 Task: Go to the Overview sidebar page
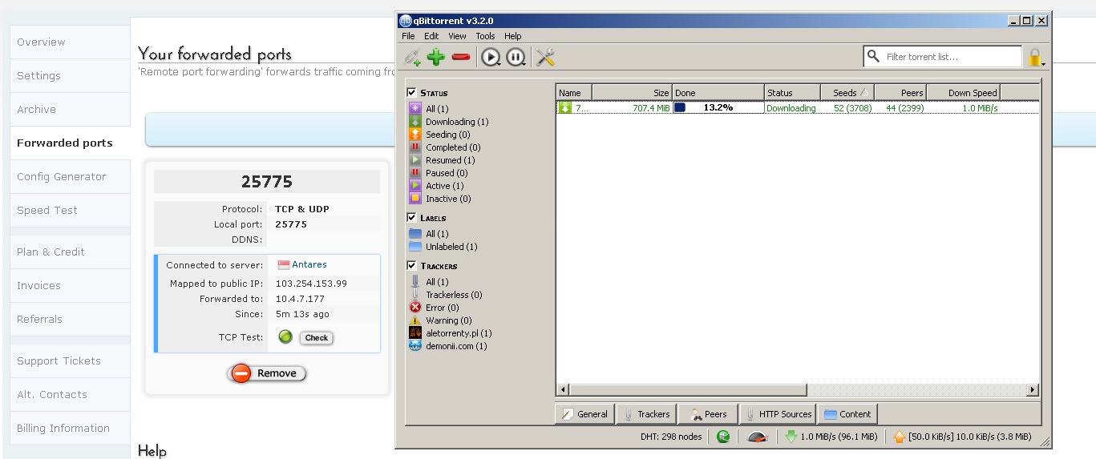coord(70,42)
